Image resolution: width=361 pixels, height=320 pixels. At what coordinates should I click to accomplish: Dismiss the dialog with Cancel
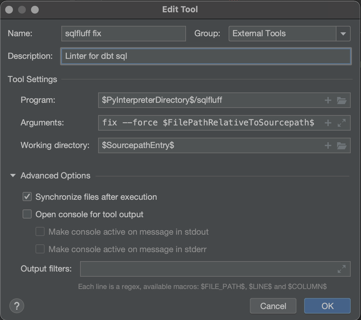[x=273, y=306]
